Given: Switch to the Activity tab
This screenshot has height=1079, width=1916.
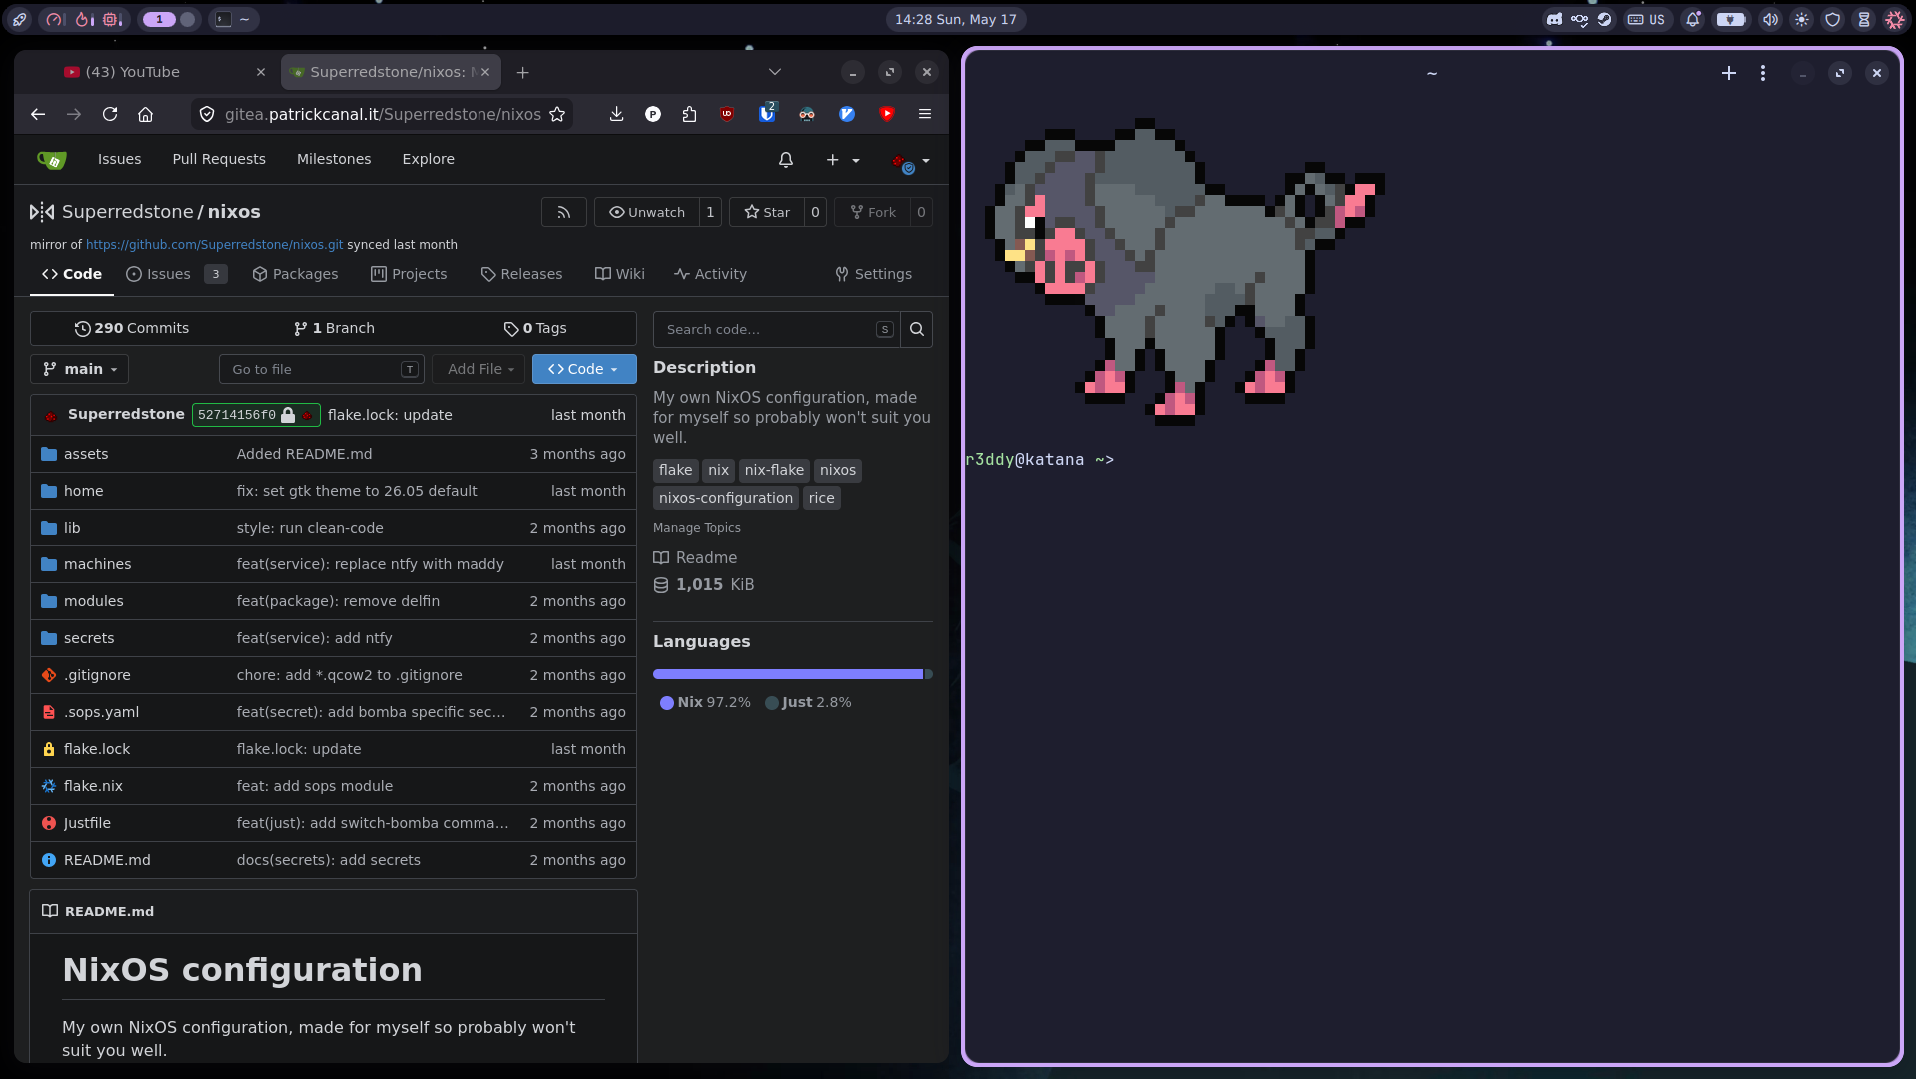Looking at the screenshot, I should [710, 274].
